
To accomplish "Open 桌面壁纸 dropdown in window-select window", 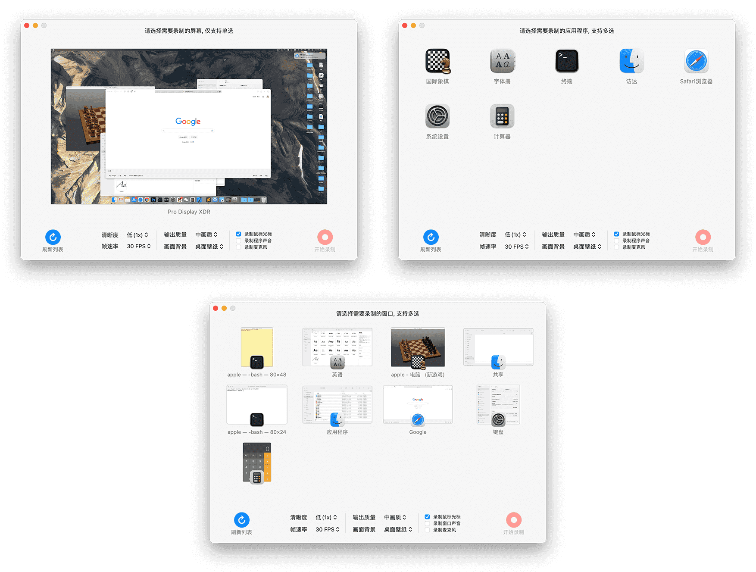I will click(398, 529).
